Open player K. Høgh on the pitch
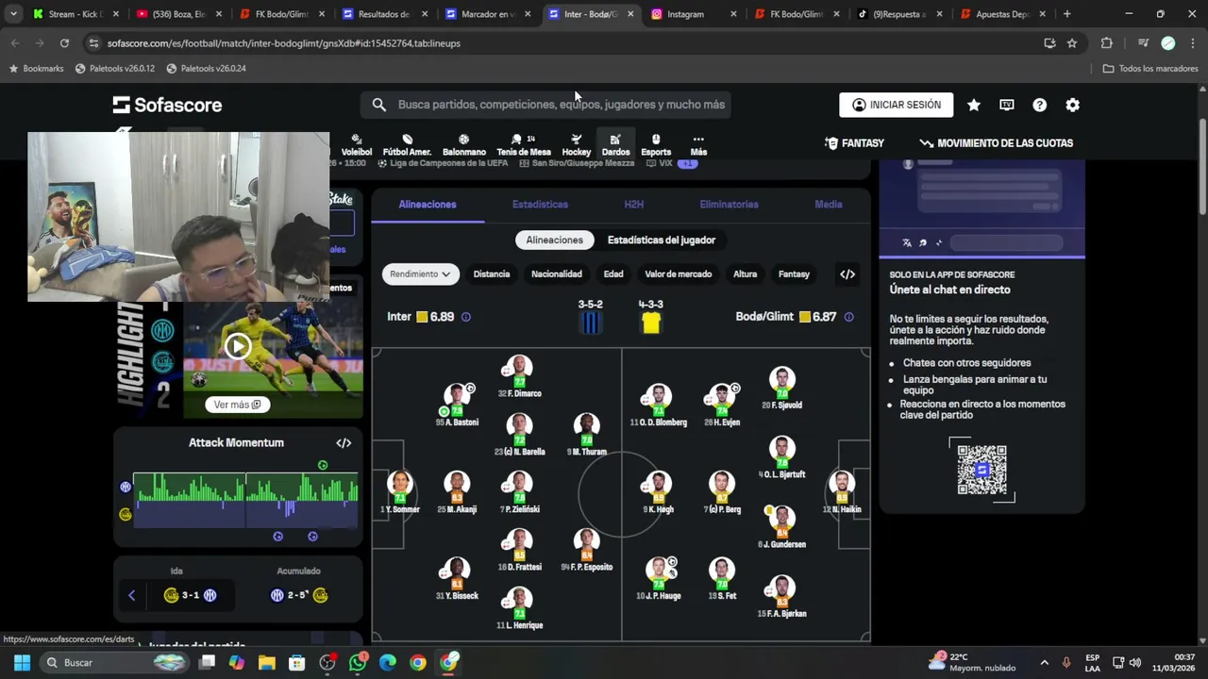The height and width of the screenshot is (679, 1208). [658, 492]
